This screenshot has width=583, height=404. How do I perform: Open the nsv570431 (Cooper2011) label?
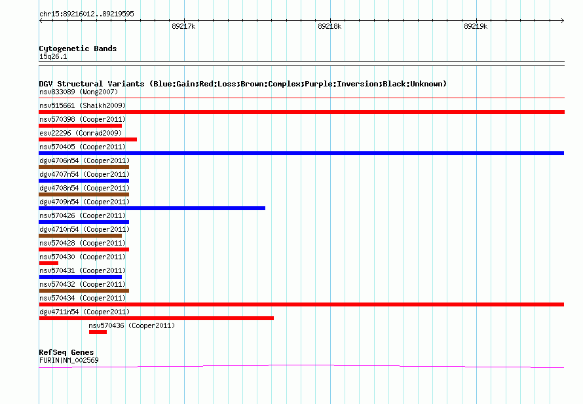coord(83,270)
